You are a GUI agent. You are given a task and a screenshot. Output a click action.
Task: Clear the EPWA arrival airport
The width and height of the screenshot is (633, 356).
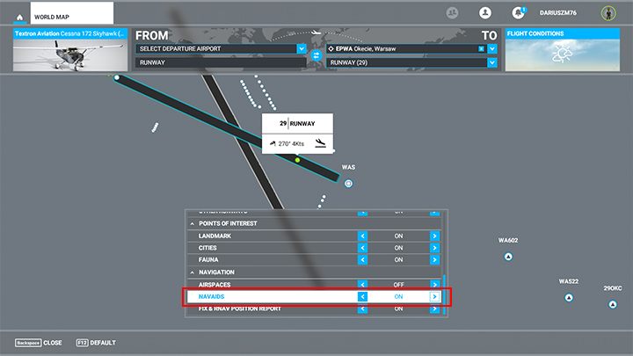click(x=481, y=49)
